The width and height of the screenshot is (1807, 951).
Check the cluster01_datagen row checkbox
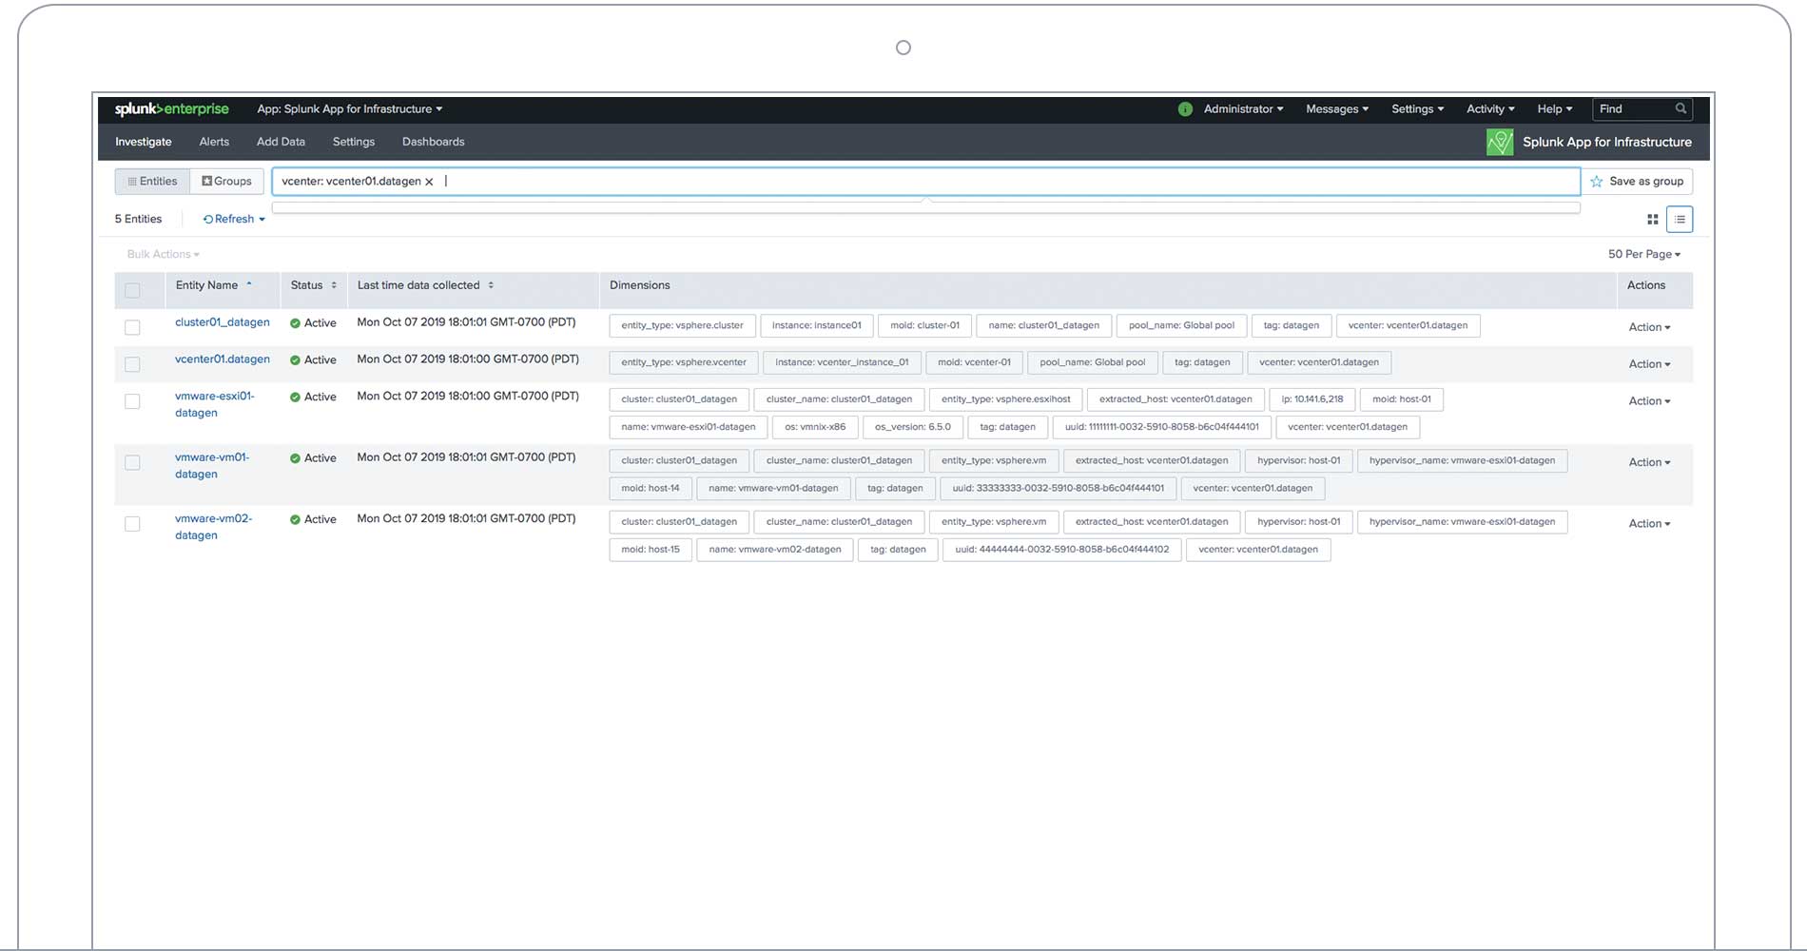click(132, 327)
